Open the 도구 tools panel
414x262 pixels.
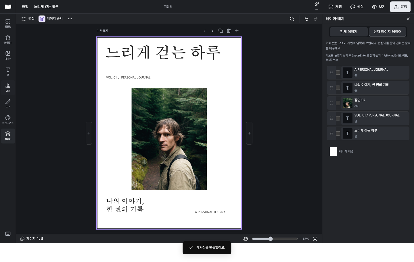tap(8, 104)
